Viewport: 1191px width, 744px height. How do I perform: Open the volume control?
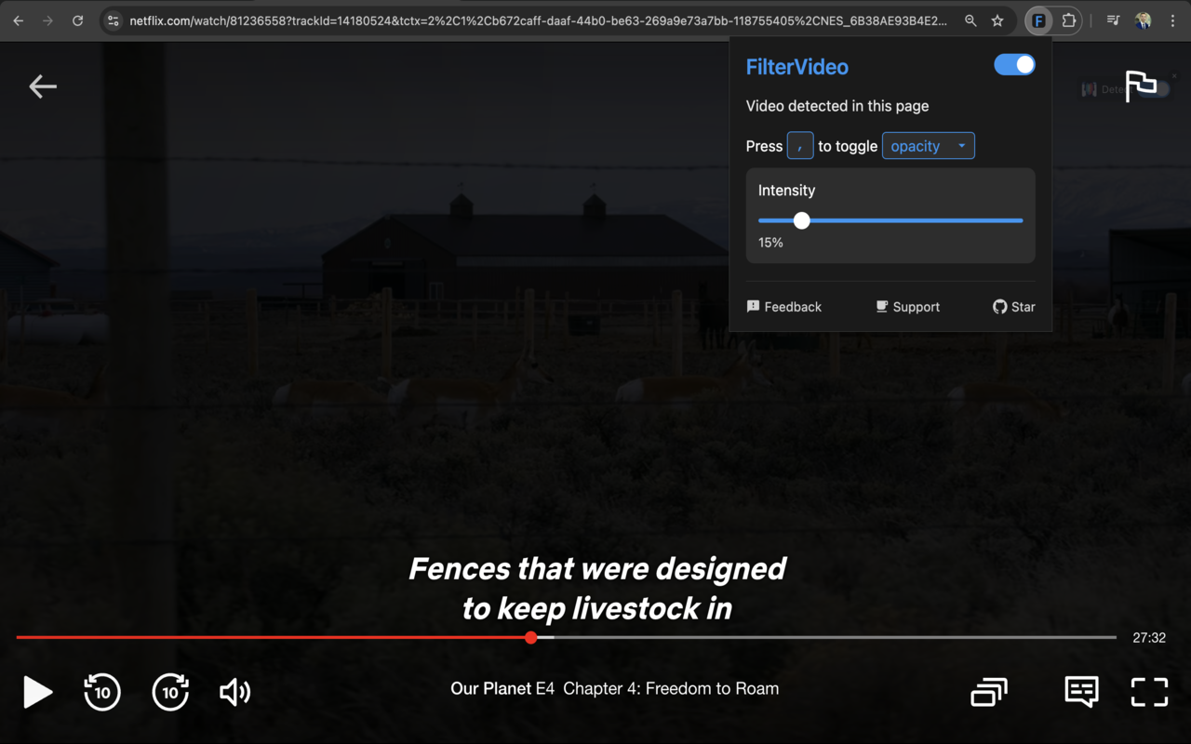[234, 692]
